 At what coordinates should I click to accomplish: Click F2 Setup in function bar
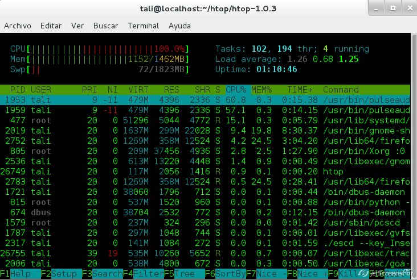tap(62, 274)
